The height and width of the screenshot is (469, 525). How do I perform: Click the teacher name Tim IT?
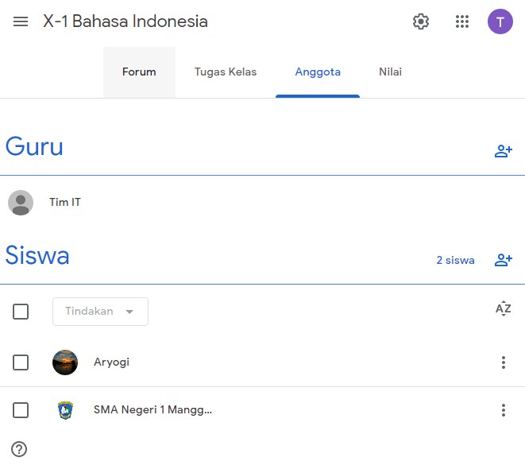click(65, 203)
